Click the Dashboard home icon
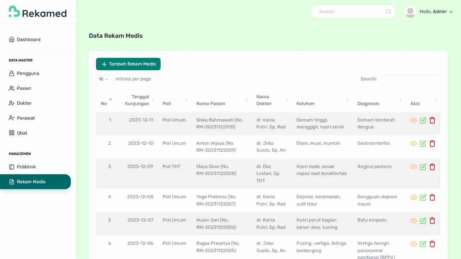Viewport: 461px width, 259px height. (12, 39)
